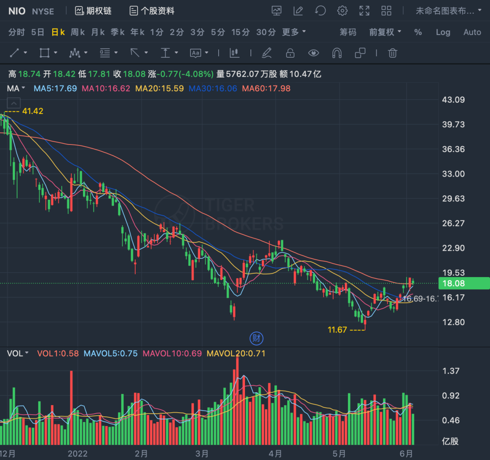Select the trend line drawing tool
The height and width of the screenshot is (460, 490).
pyautogui.click(x=15, y=53)
